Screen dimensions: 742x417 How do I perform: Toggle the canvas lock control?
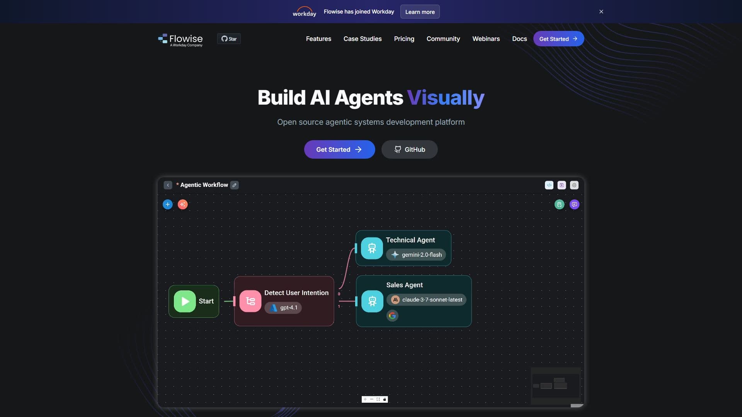pyautogui.click(x=385, y=399)
